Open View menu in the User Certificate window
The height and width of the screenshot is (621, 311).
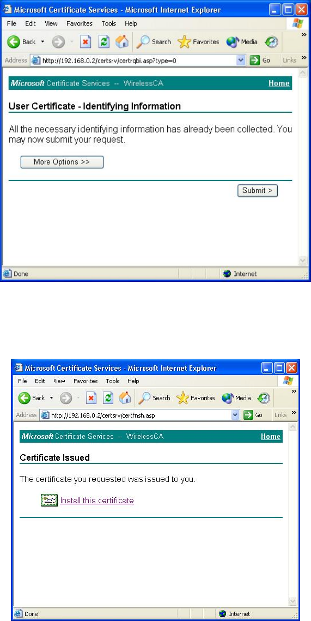click(x=51, y=23)
